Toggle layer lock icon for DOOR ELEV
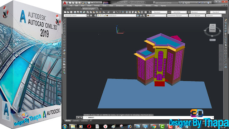The width and height of the screenshot is (229, 129). click(105, 15)
